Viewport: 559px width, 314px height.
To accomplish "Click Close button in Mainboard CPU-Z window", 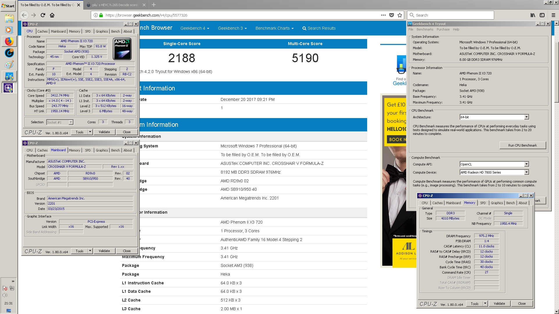I will click(x=127, y=251).
